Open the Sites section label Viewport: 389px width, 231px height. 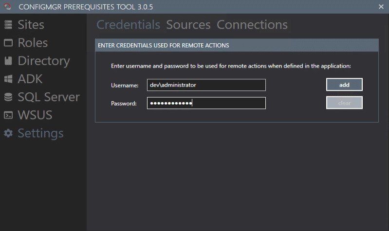point(31,25)
